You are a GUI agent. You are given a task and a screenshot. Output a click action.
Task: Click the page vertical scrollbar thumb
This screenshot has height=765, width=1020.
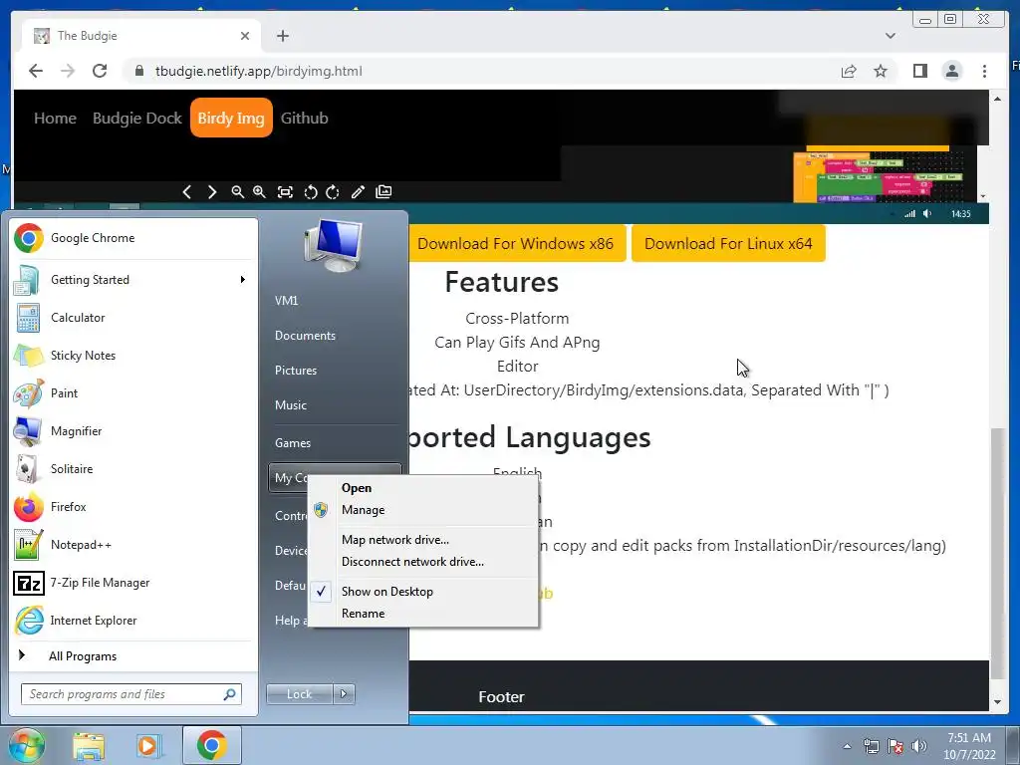[x=997, y=554]
